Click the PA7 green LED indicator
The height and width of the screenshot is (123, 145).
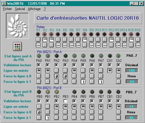(101, 56)
